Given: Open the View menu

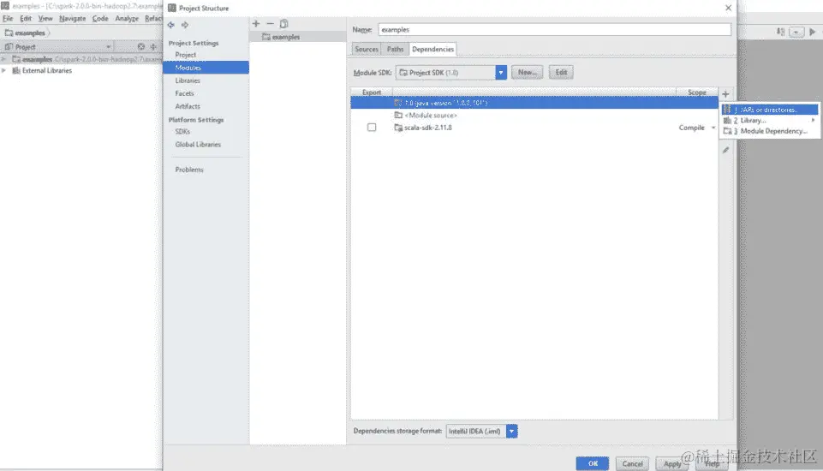Looking at the screenshot, I should pos(45,18).
